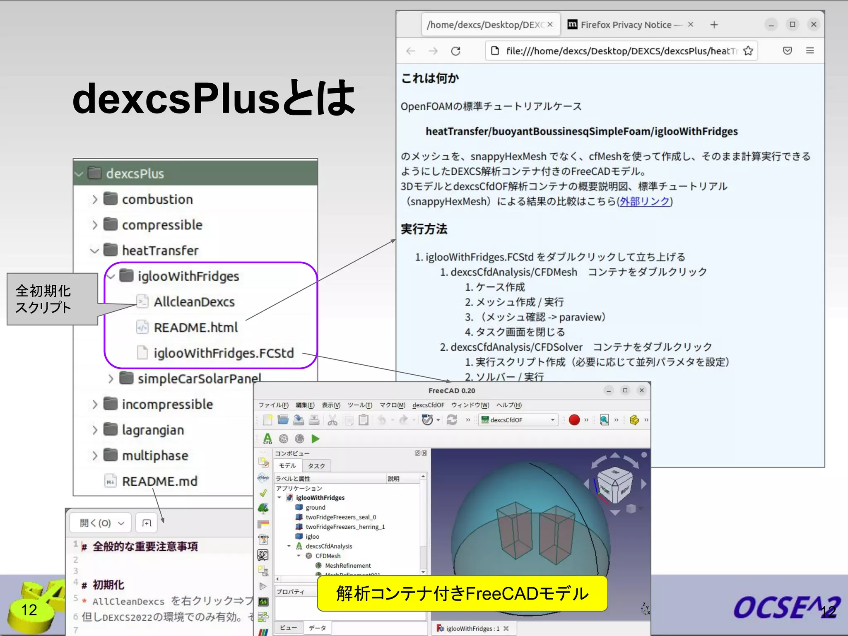Click the Firefox address bar
The height and width of the screenshot is (636, 848).
[621, 51]
